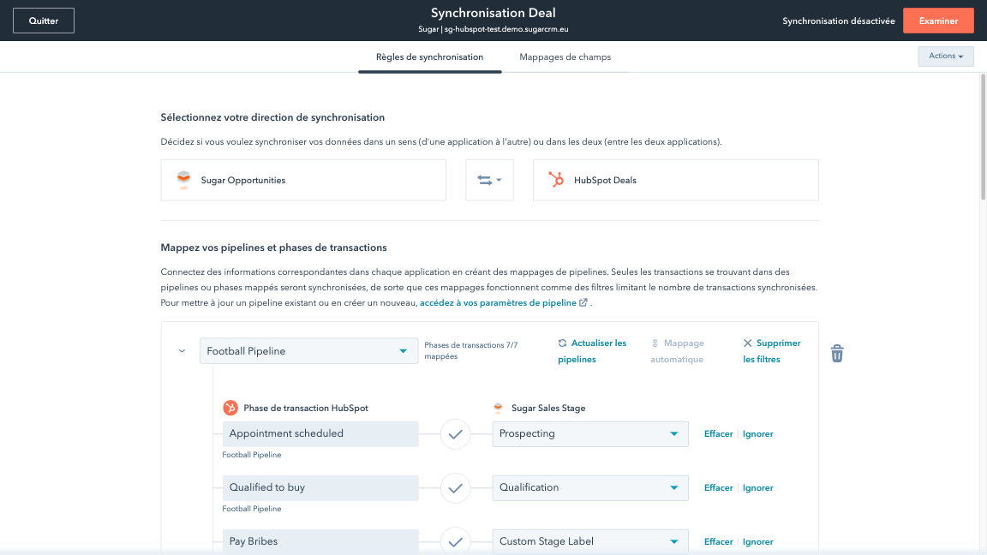This screenshot has width=987, height=555.
Task: Switch to the Mappages de champs tab
Action: click(x=565, y=57)
